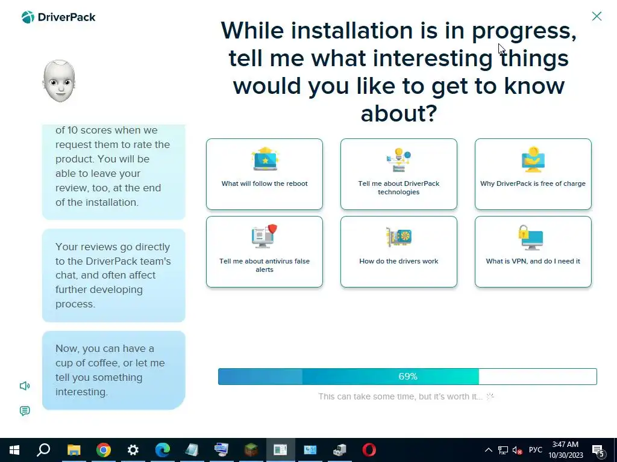Select 'What is VPN, and do I need it' card
The height and width of the screenshot is (462, 617).
[533, 252]
